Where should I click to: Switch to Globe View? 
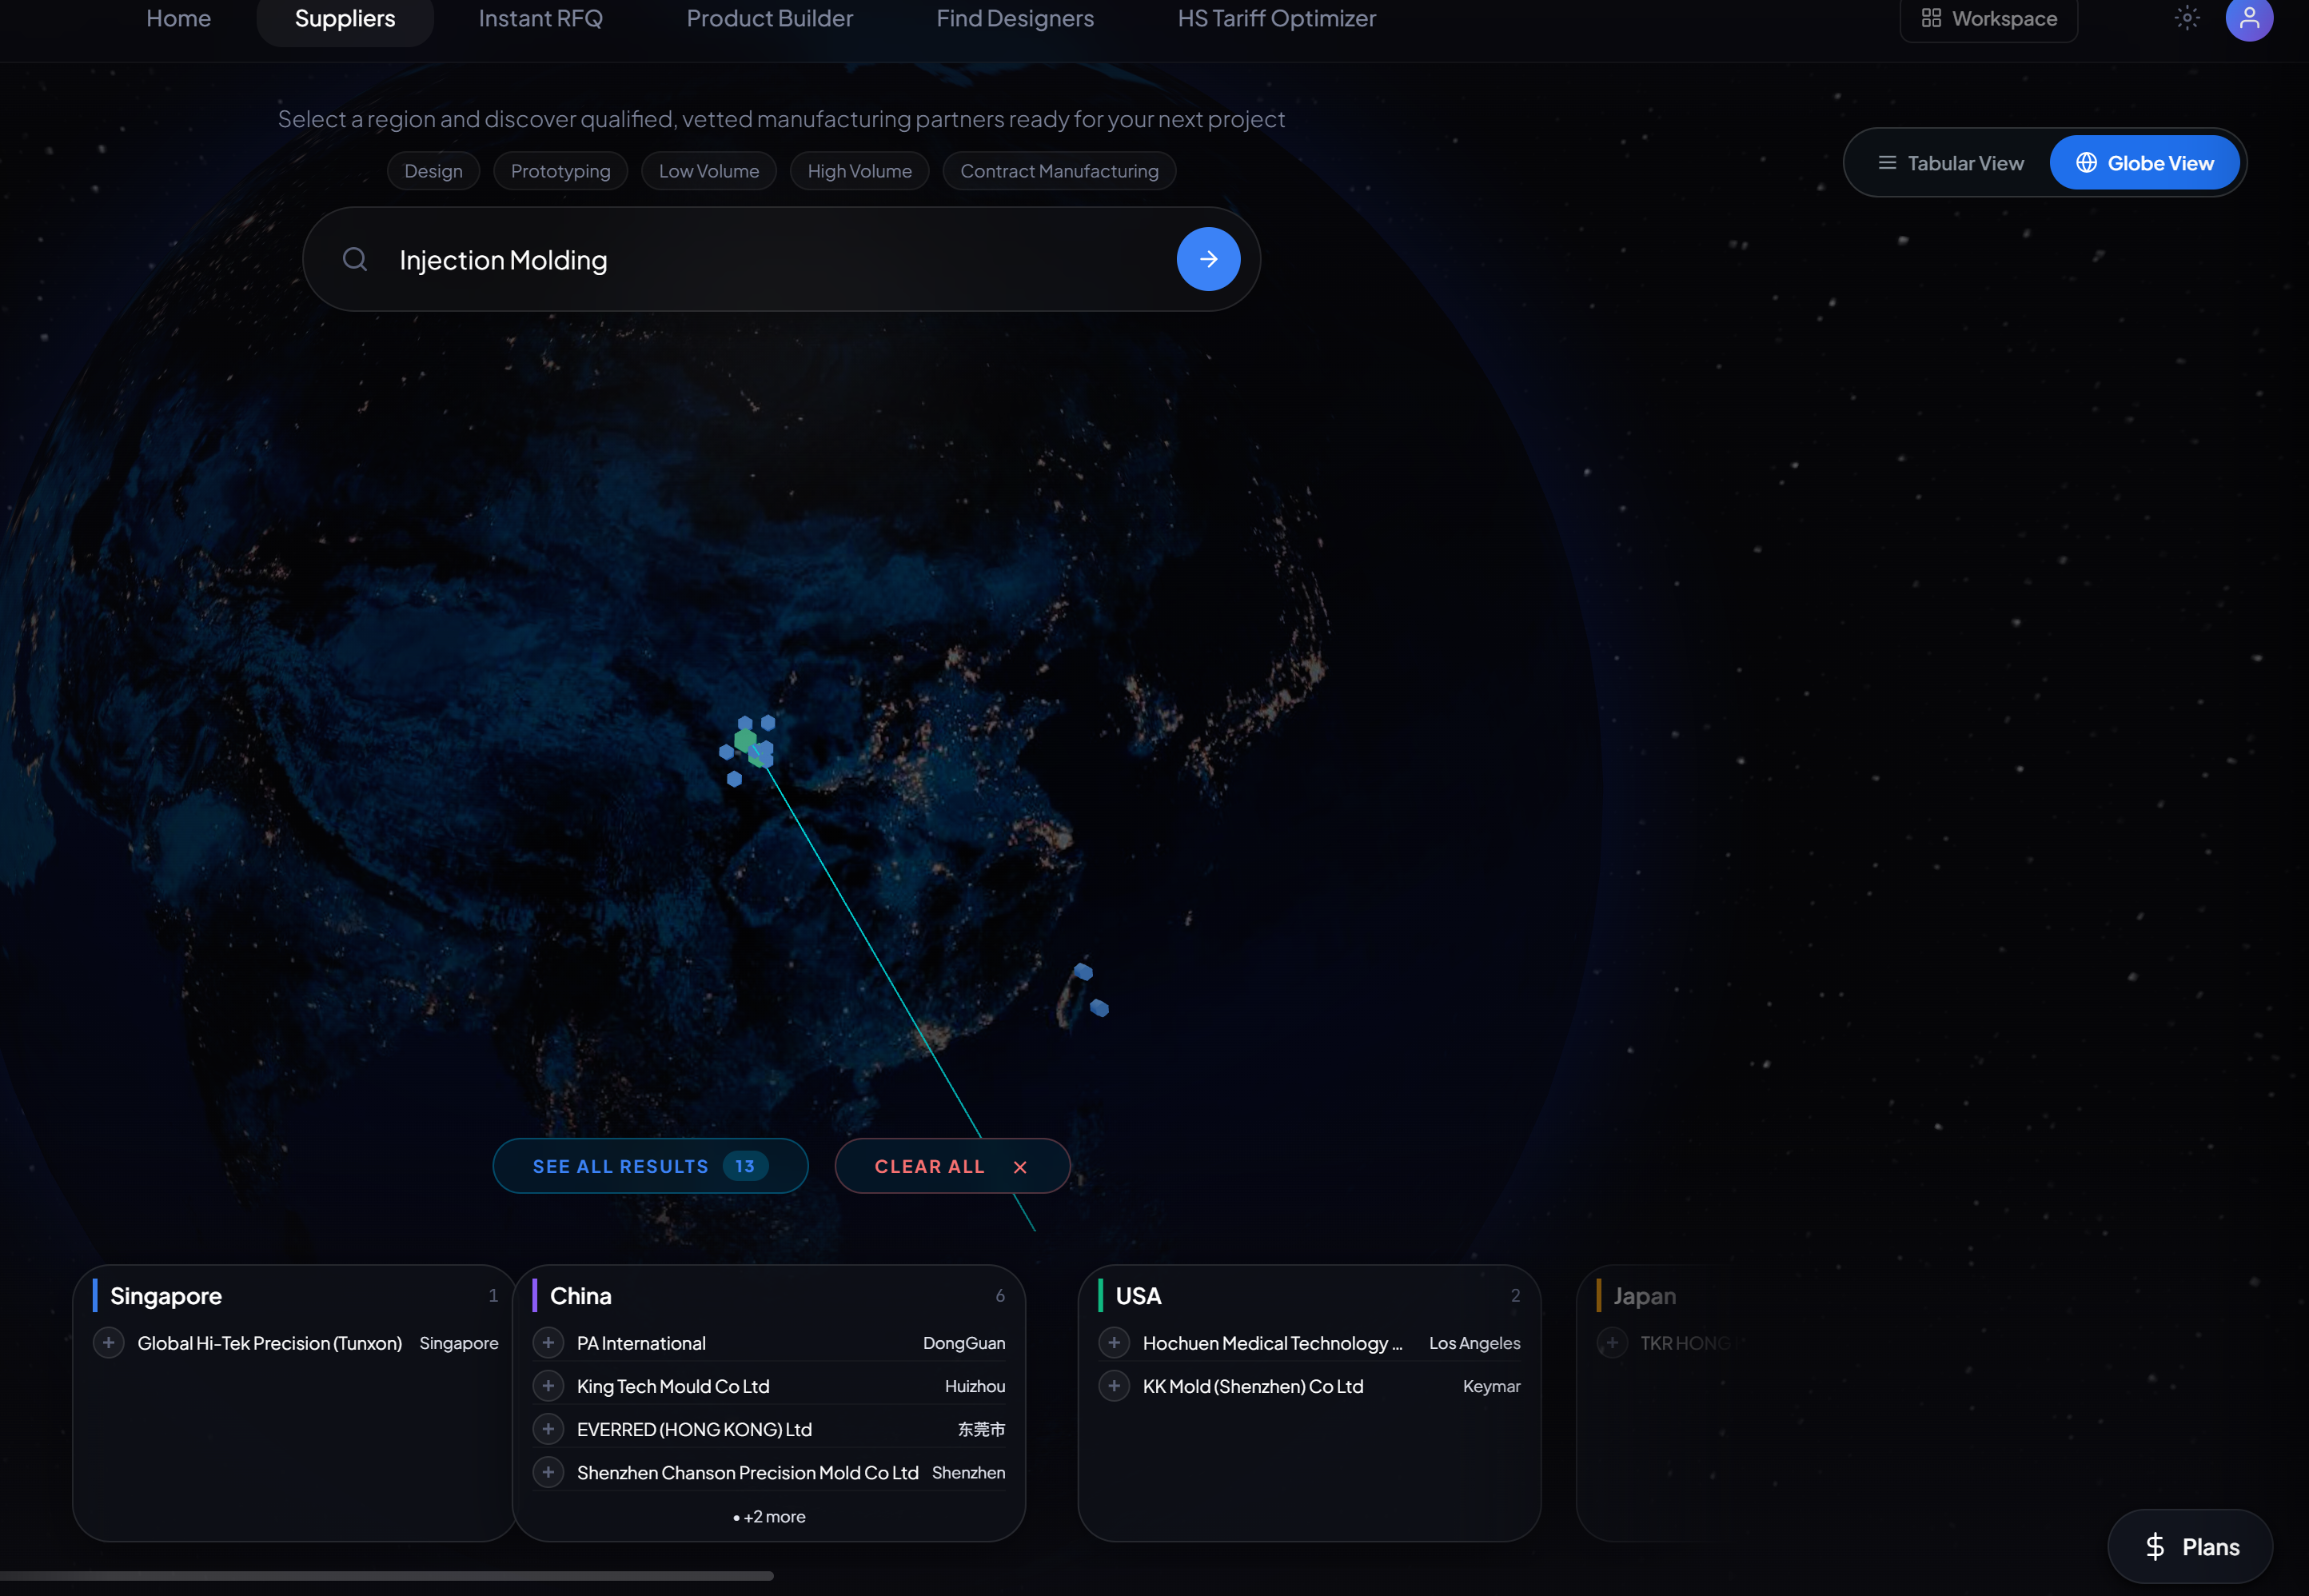(2144, 163)
